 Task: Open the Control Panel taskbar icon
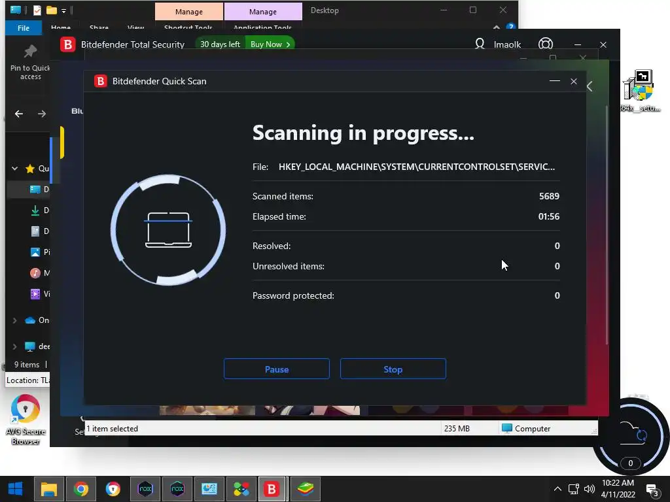click(209, 489)
